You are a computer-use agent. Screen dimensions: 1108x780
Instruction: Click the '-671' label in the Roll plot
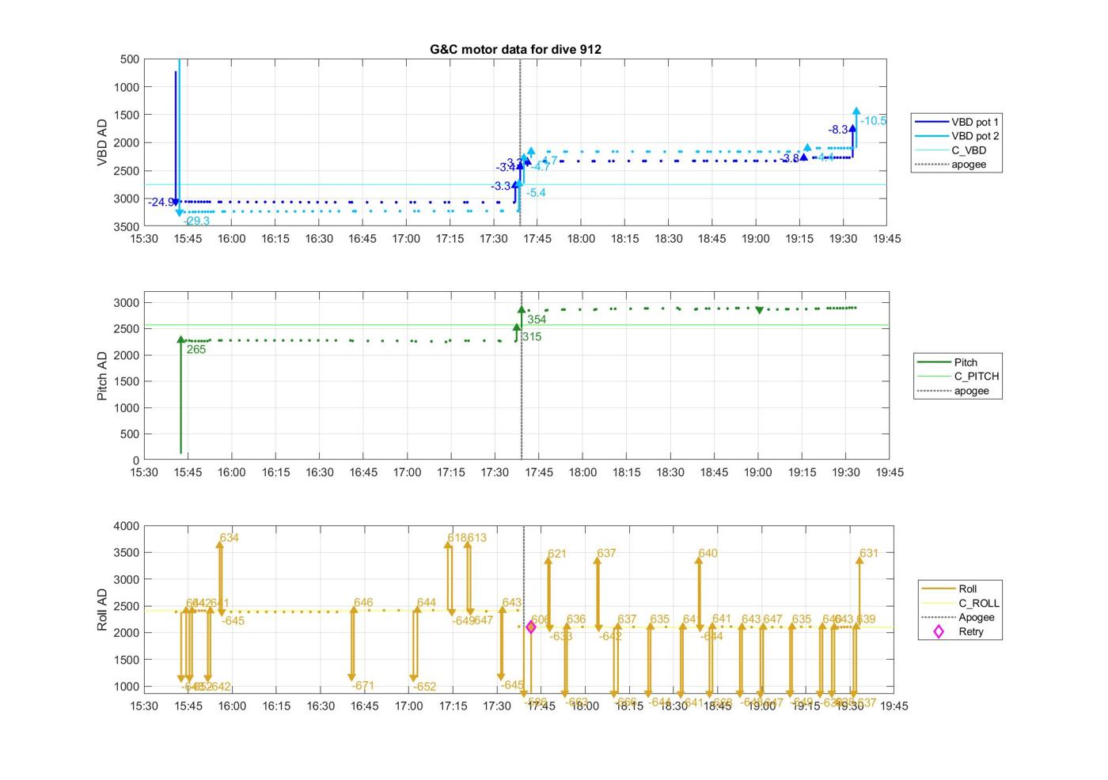[x=363, y=686]
